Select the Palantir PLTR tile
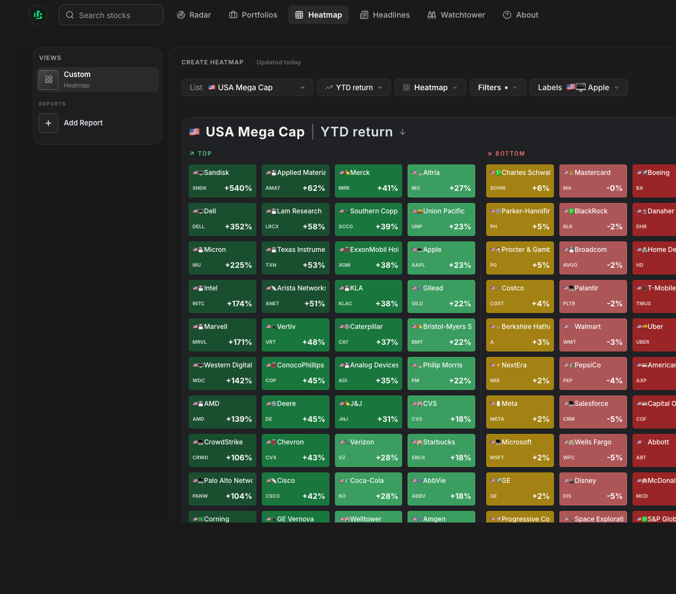Screen dimensions: 676x594 click(x=593, y=296)
